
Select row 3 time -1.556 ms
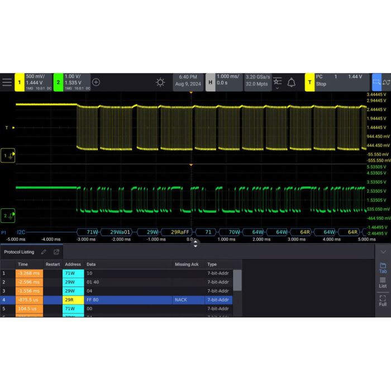coord(29,291)
